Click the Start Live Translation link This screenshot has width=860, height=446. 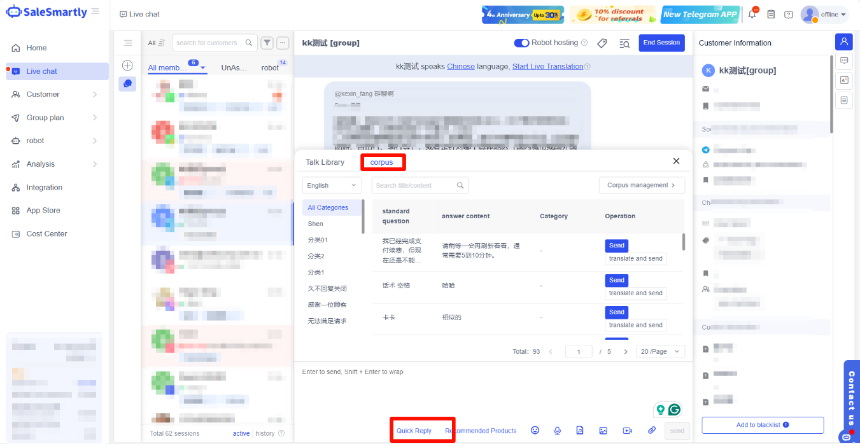pyautogui.click(x=547, y=66)
